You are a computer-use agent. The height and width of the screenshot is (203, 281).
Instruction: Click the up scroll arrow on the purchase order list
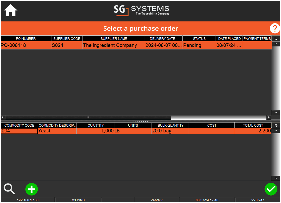(276, 44)
